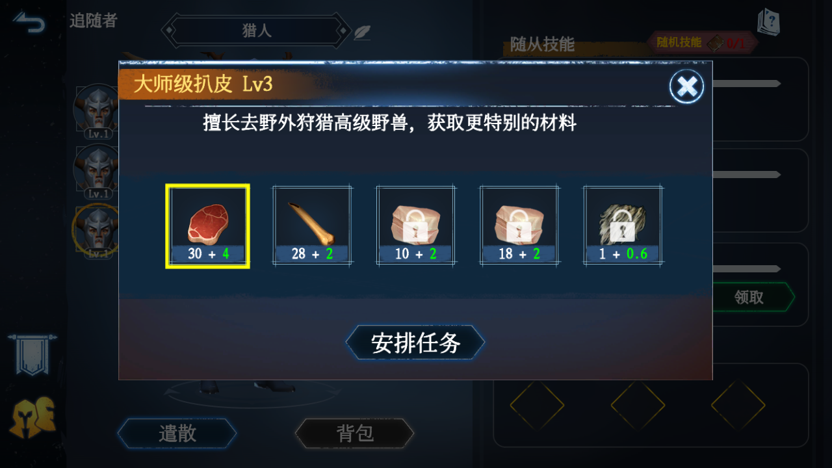This screenshot has width=832, height=468.
Task: Click the 猎人 name title box
Action: coord(257,31)
